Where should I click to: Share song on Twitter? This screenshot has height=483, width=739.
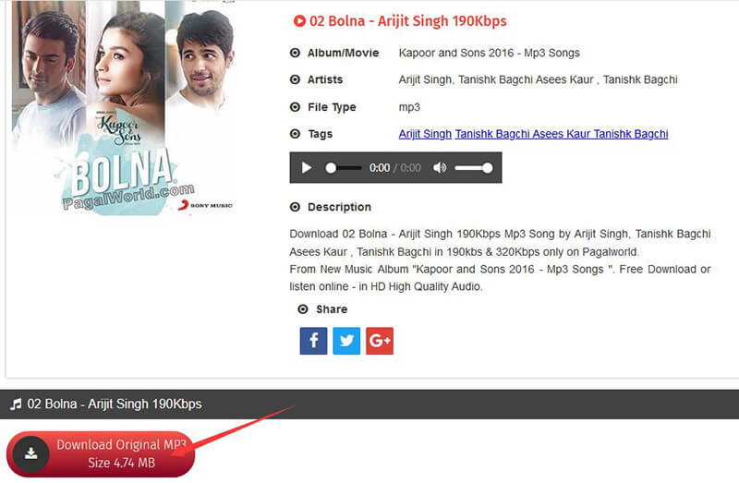[x=346, y=341]
